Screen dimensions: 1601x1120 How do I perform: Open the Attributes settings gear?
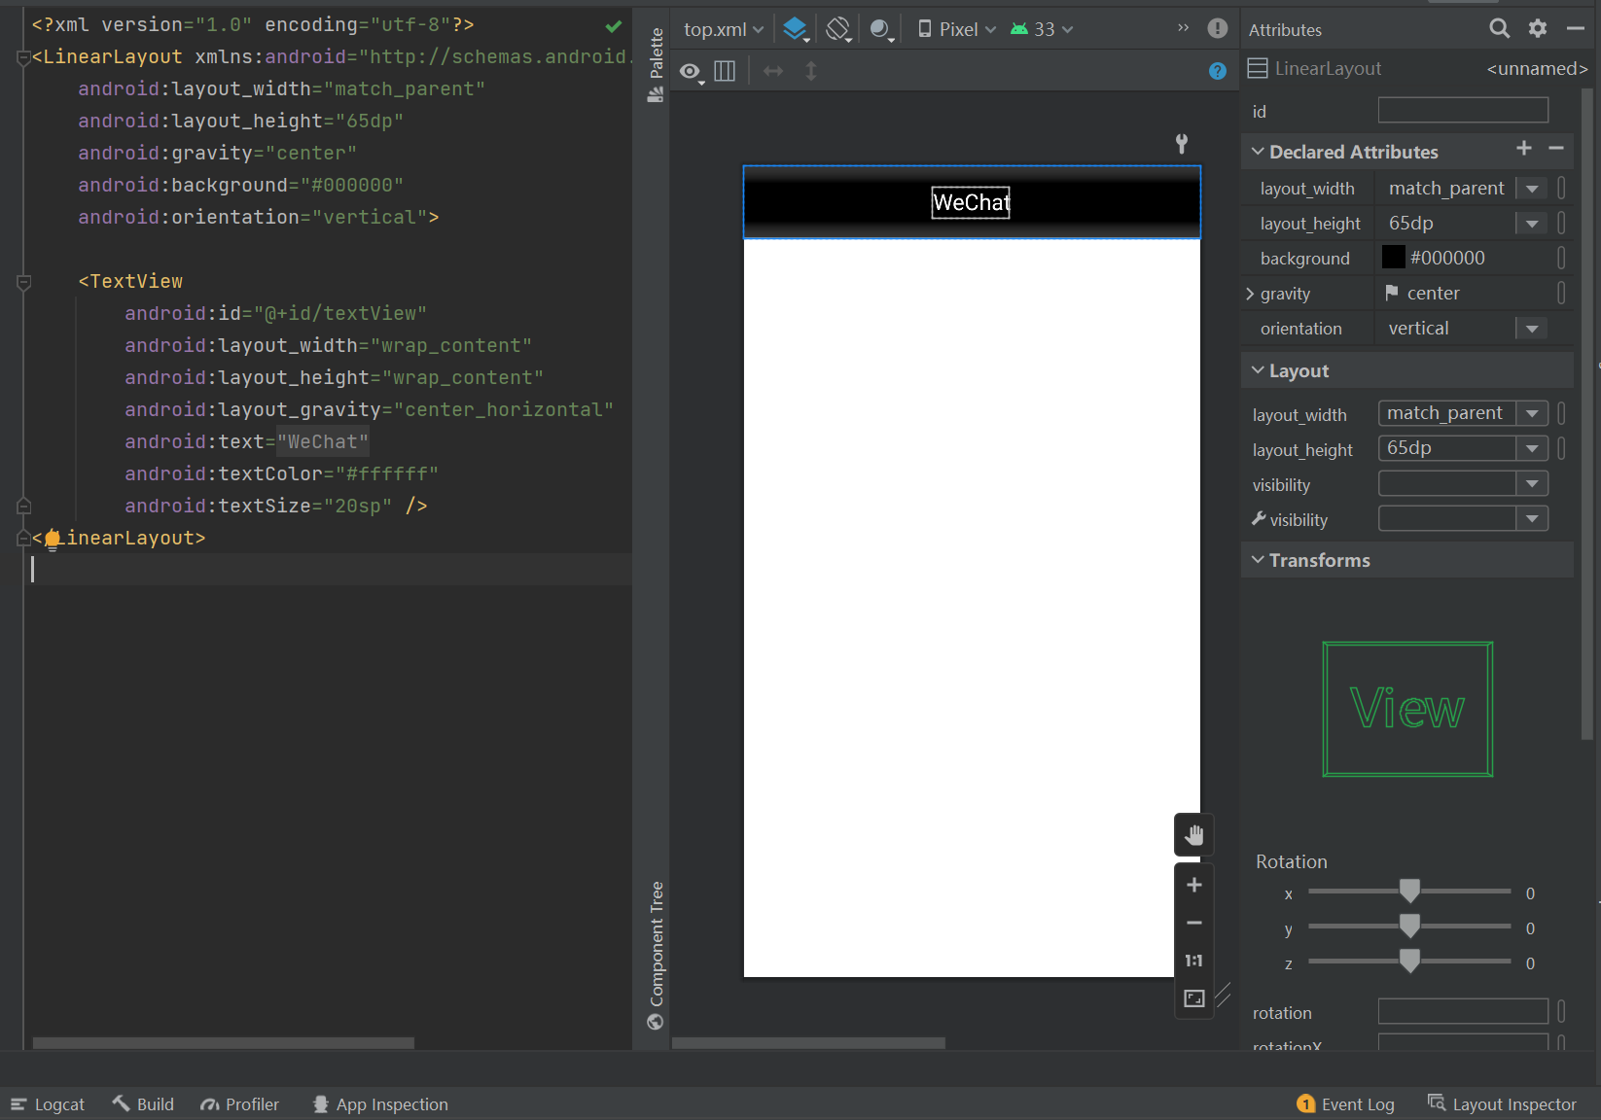click(1537, 29)
